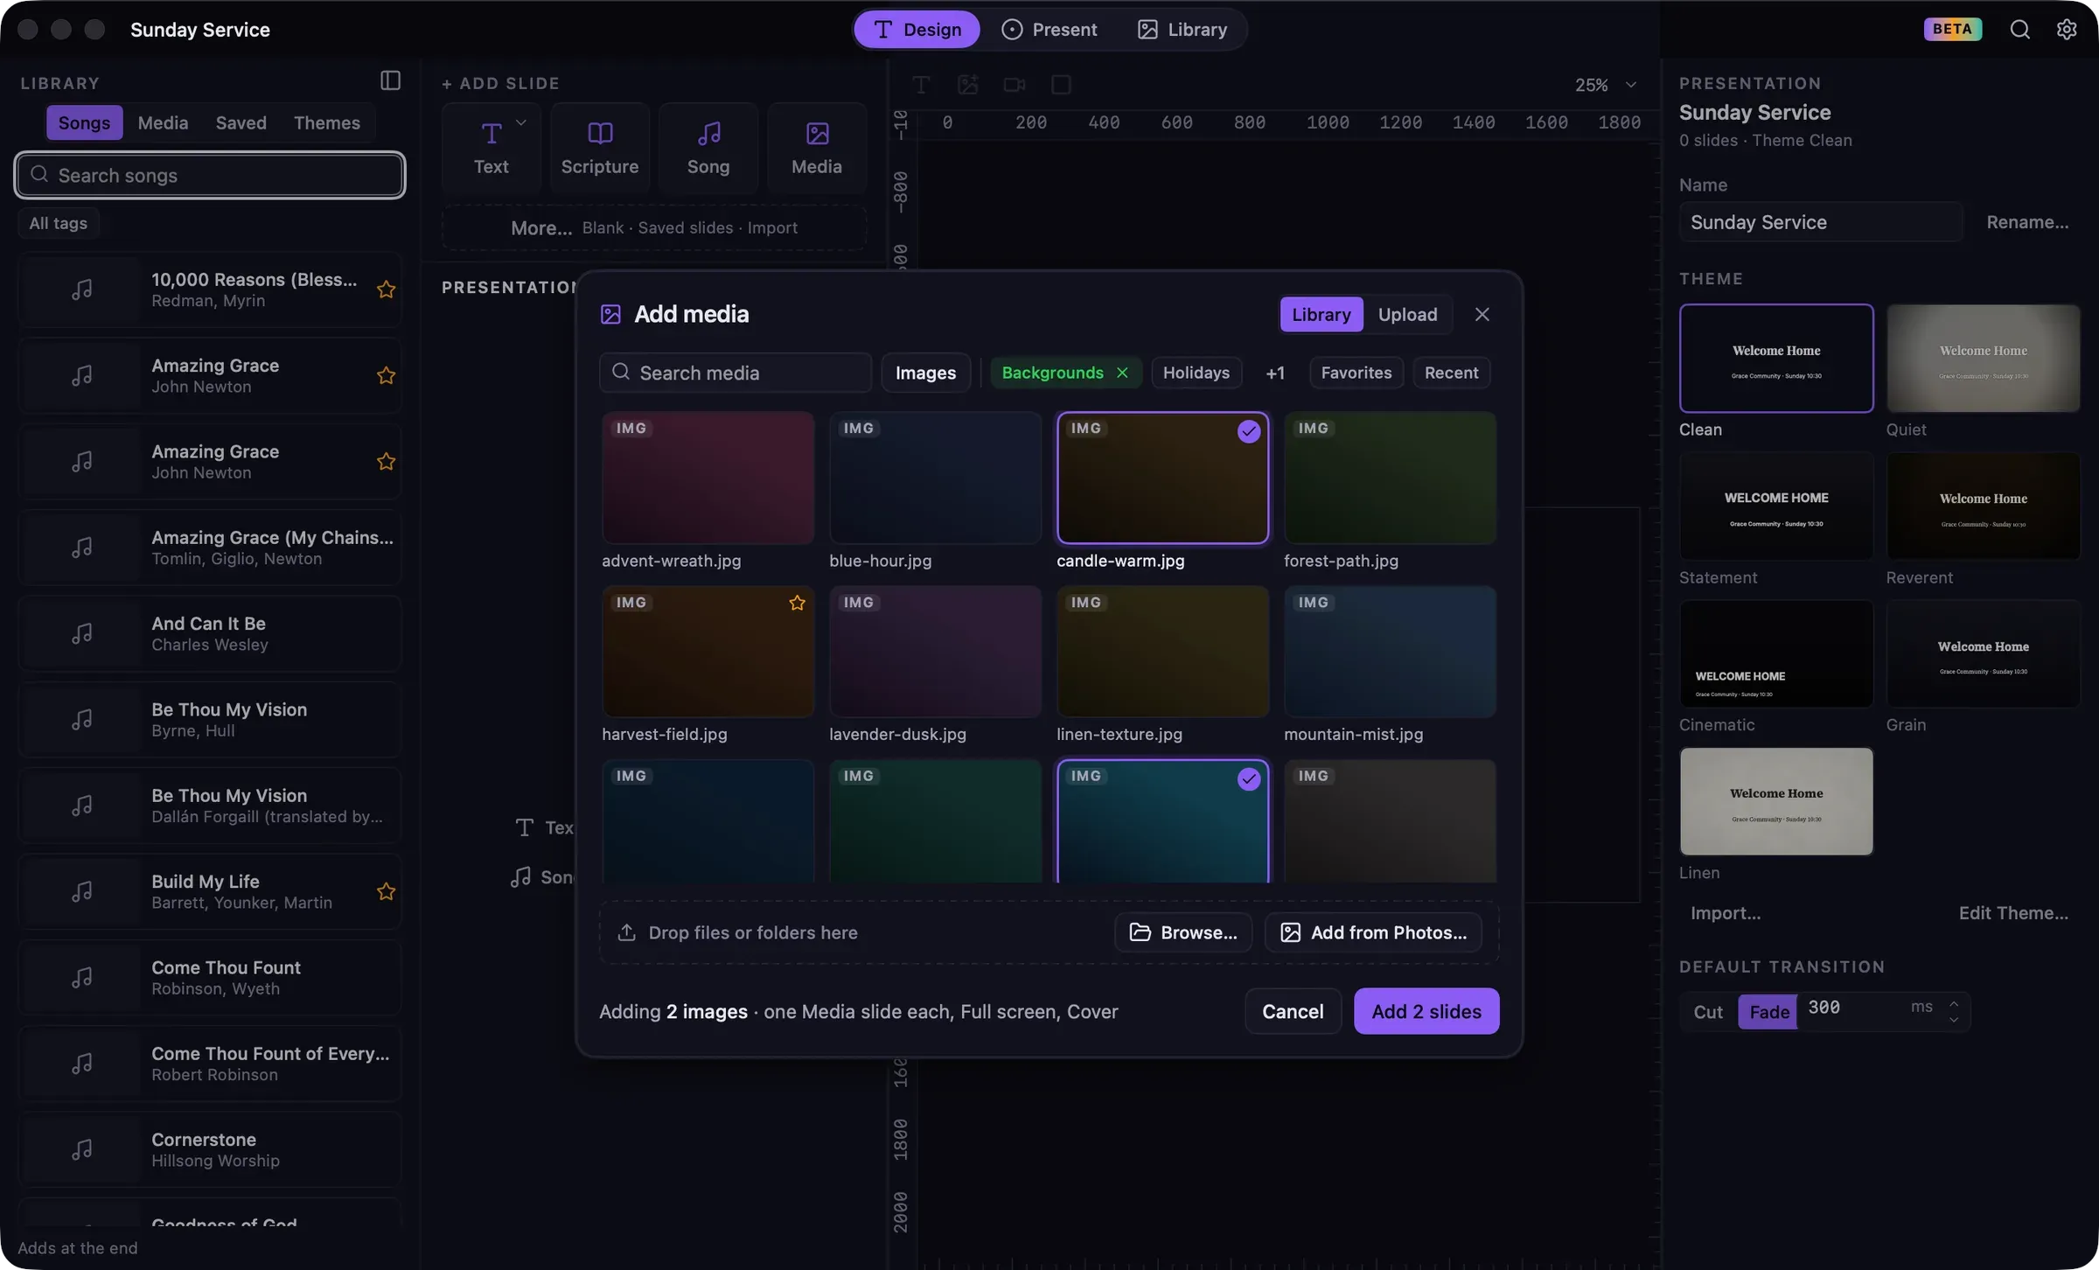Click the Edit Theme... link
The image size is (2099, 1270).
[2013, 913]
